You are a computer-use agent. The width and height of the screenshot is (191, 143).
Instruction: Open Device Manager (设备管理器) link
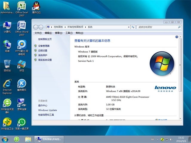pyautogui.click(x=44, y=46)
